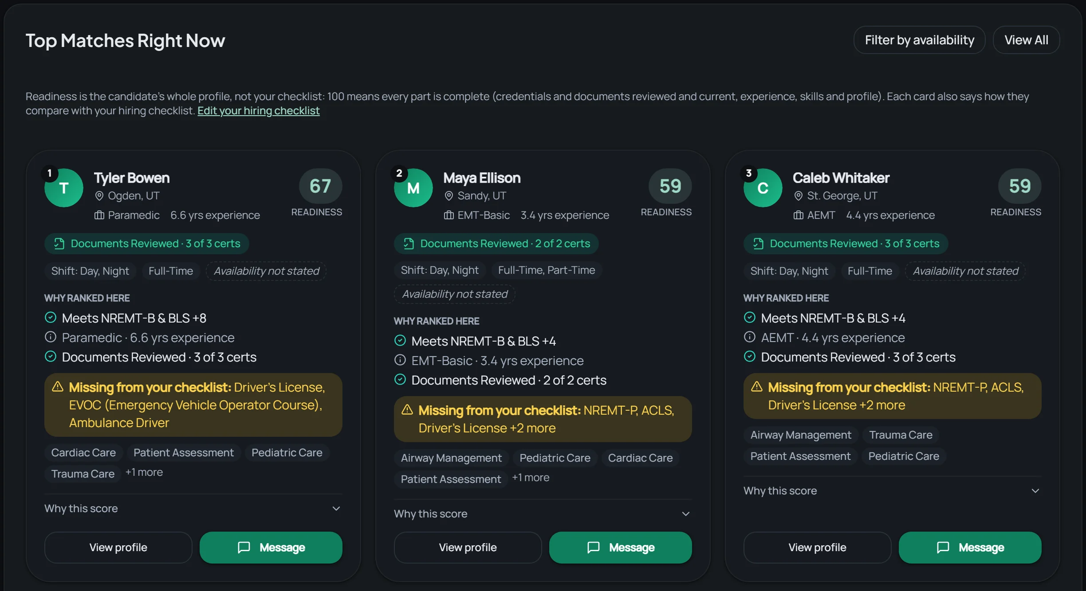
Task: Click the info icon next to AEMT · 4.4 yrs experience
Action: coord(750,337)
